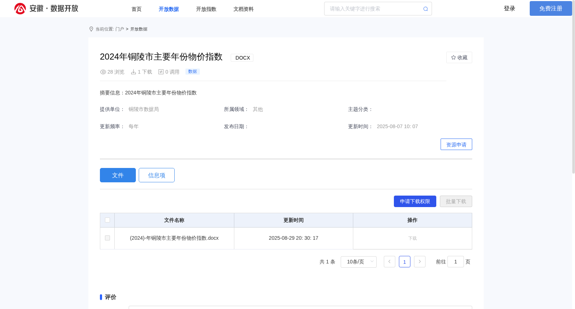Click the download count icon
The width and height of the screenshot is (575, 309).
tap(133, 72)
